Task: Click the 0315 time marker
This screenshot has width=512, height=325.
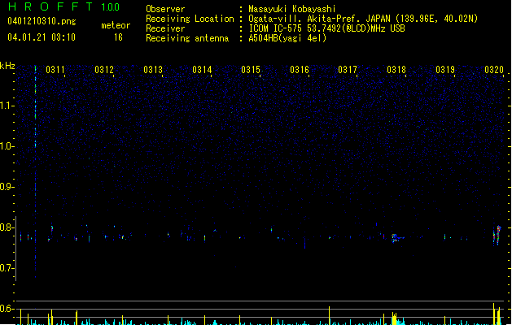Action: pyautogui.click(x=251, y=70)
